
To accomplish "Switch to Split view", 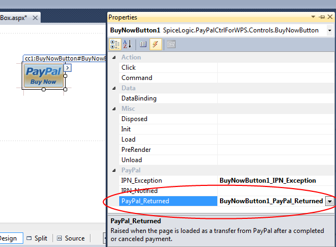I will (x=37, y=238).
